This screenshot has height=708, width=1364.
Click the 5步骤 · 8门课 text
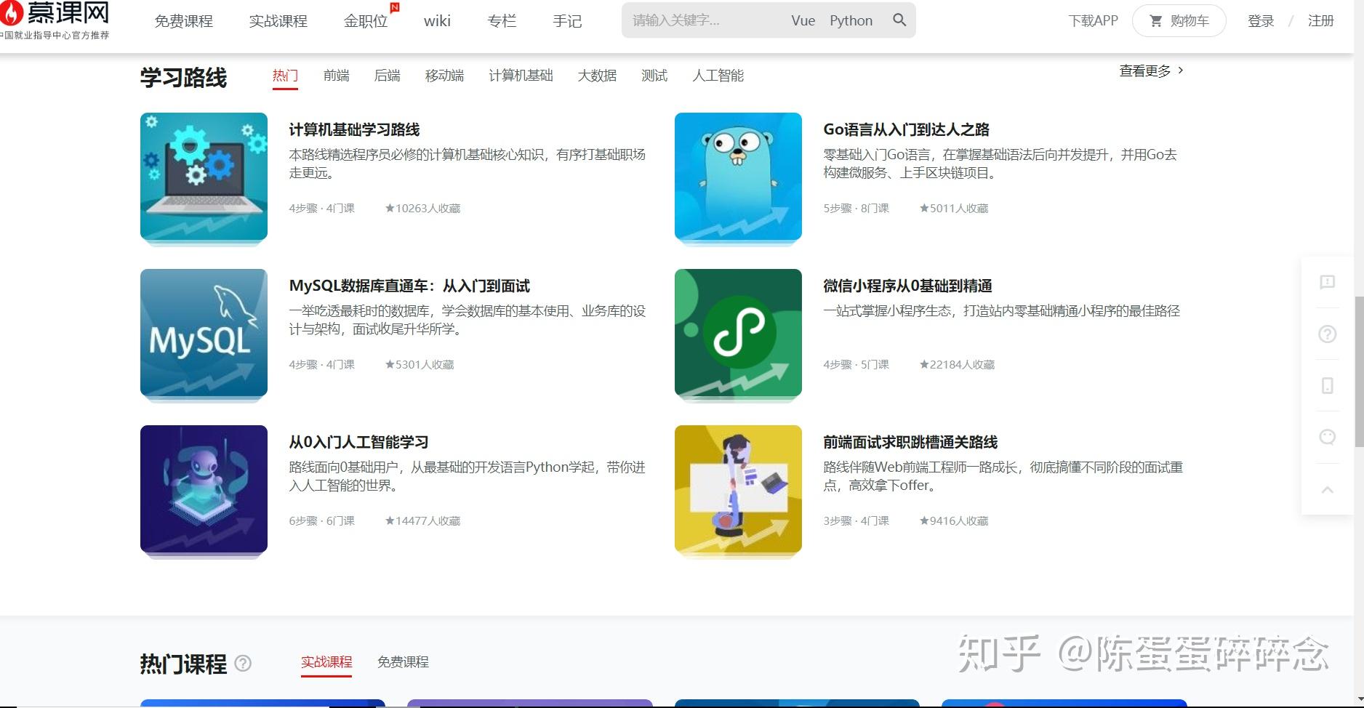click(x=856, y=209)
